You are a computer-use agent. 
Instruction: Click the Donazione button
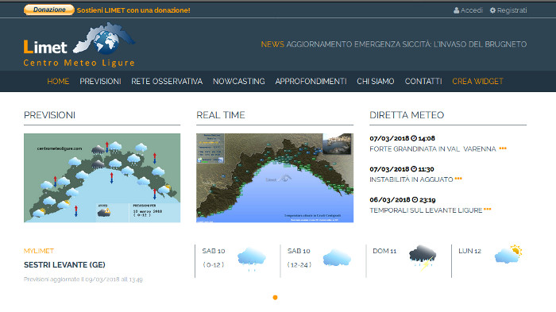(49, 10)
